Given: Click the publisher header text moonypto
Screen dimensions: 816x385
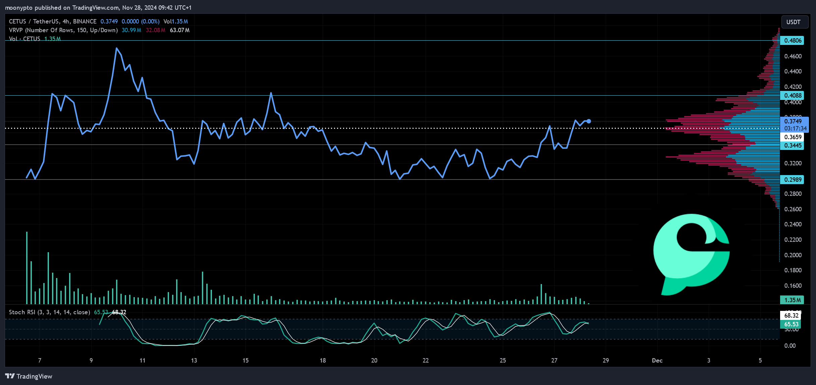Looking at the screenshot, I should tap(19, 8).
